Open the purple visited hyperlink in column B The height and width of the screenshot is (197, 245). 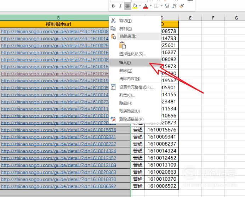[55, 74]
